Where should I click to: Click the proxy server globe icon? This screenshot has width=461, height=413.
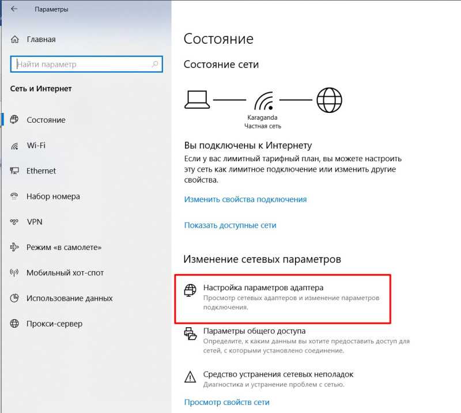click(14, 324)
